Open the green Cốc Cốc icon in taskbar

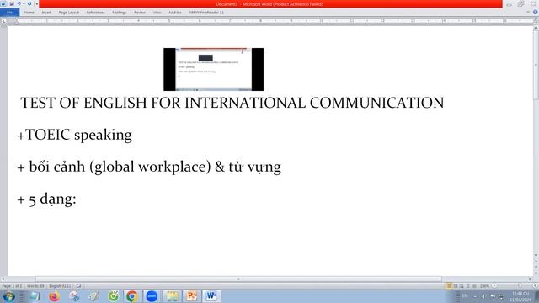click(x=113, y=296)
